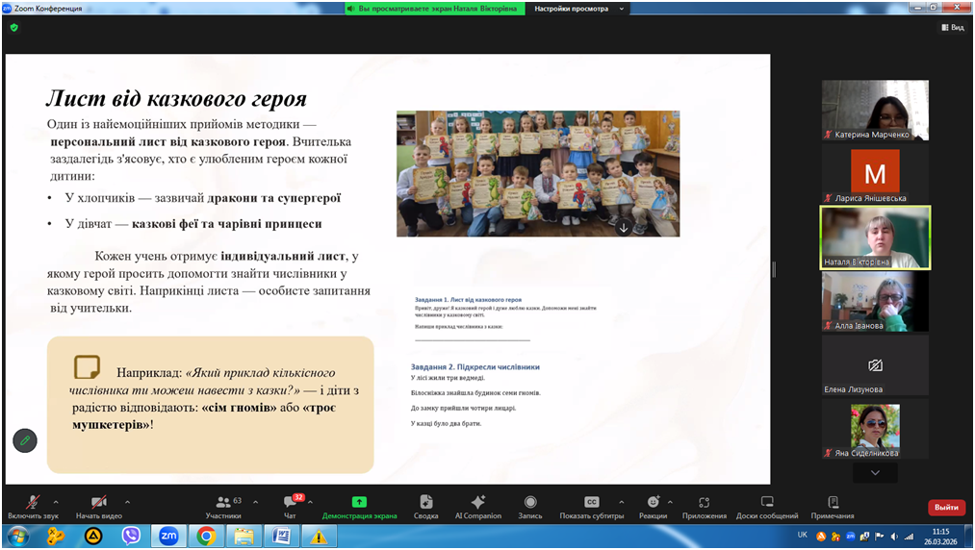Toggle Показать субтитры captions
This screenshot has width=975, height=550.
pos(592,506)
